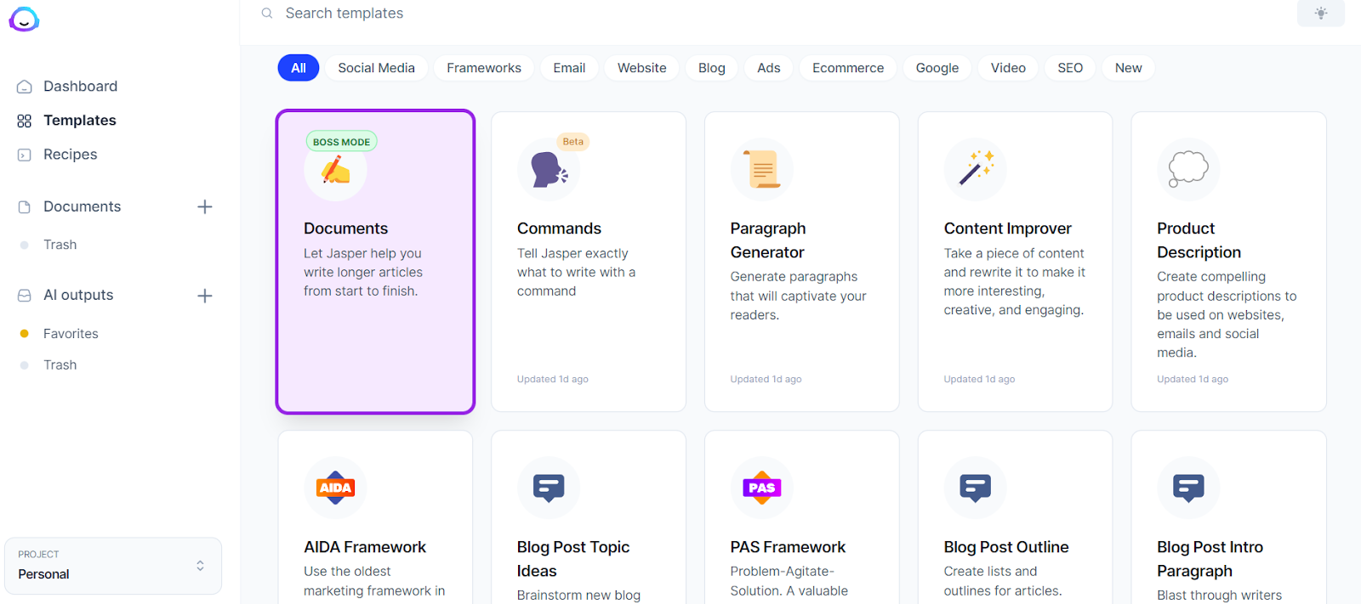Click the PAS Framework badge icon
The height and width of the screenshot is (604, 1361).
click(x=762, y=488)
